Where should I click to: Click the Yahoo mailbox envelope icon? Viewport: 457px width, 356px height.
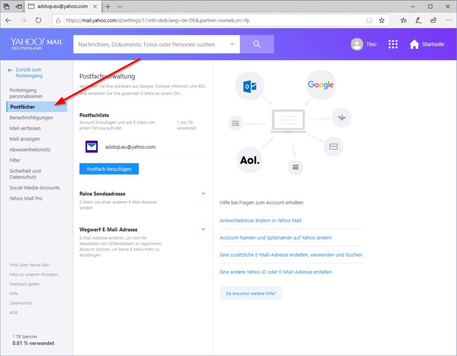(x=91, y=147)
